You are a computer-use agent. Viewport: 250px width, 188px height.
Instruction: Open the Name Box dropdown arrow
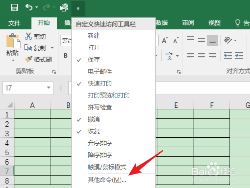pos(48,88)
